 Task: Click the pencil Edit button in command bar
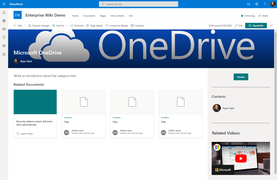pos(239,26)
